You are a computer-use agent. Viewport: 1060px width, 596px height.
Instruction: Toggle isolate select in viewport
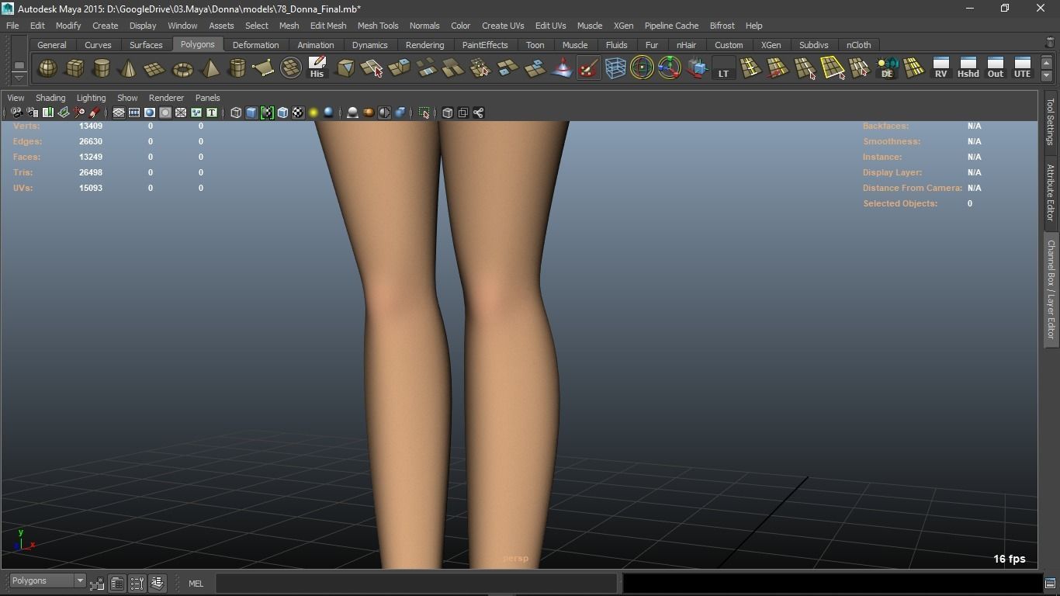tap(424, 113)
